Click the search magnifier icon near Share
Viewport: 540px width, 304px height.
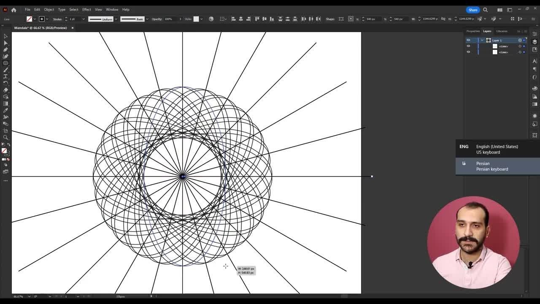[485, 10]
